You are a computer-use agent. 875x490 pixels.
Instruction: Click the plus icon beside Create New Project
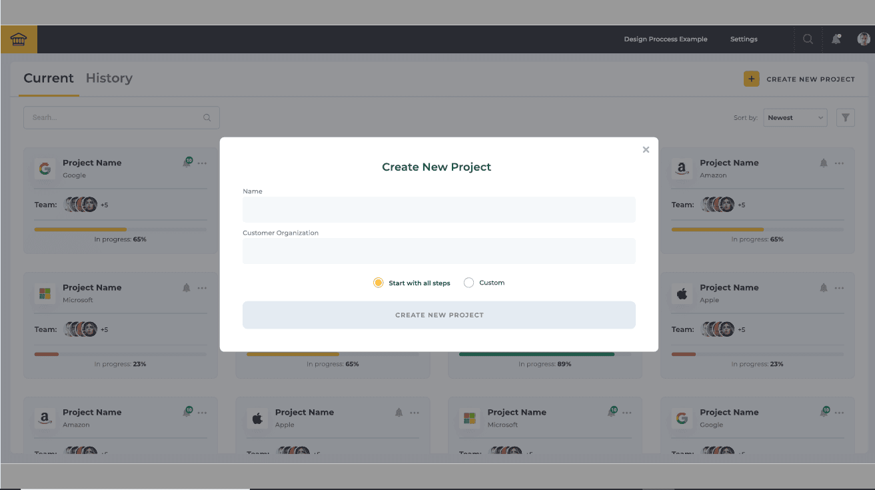pyautogui.click(x=751, y=78)
